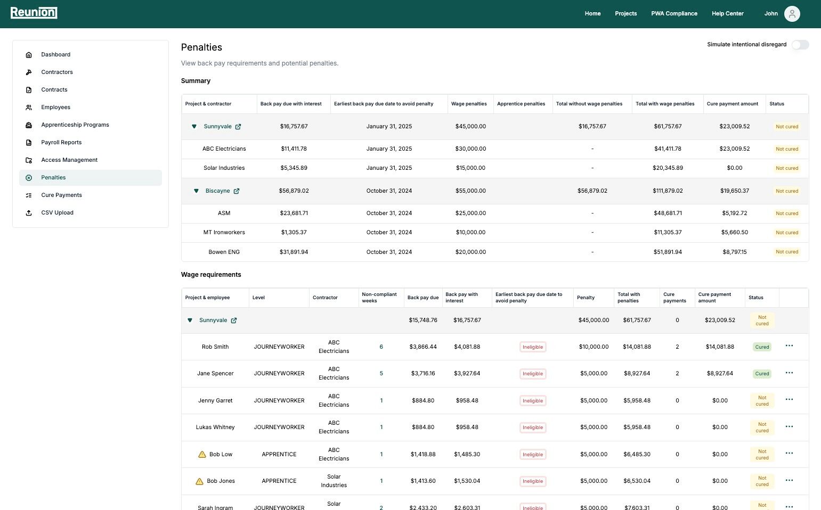Open Projects in top navigation
This screenshot has height=510, width=821.
click(625, 14)
